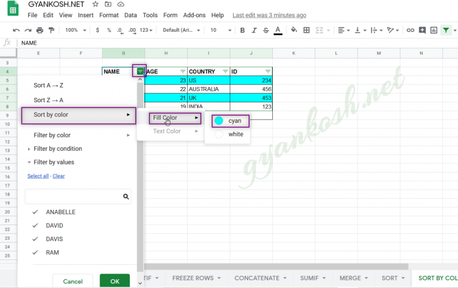Screen dimensions: 458x288
Task: Collapse the Filter by values section
Action: click(x=29, y=162)
